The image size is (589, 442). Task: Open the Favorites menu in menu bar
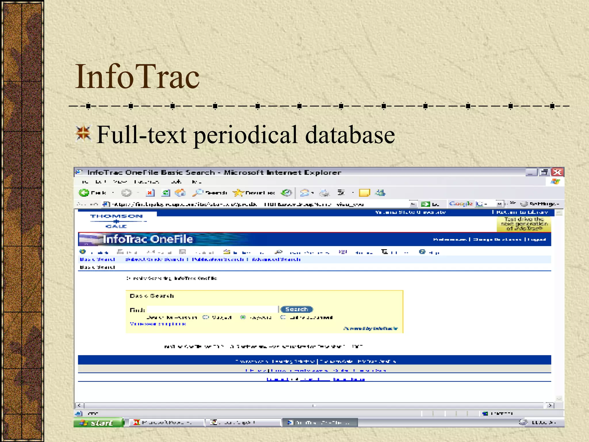tap(147, 182)
